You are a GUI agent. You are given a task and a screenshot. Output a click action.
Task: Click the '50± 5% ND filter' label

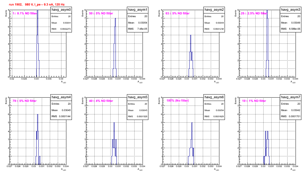pyautogui.click(x=101, y=13)
